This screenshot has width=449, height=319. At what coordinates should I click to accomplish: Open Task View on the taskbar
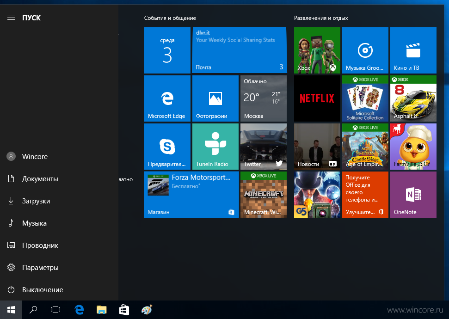click(x=55, y=310)
